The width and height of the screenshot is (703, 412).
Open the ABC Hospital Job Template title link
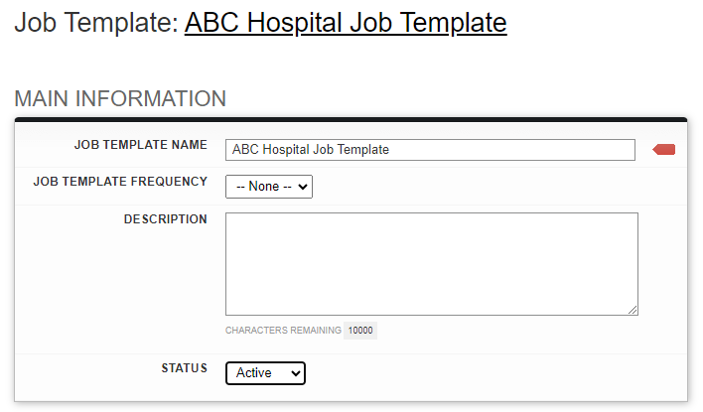(x=346, y=23)
